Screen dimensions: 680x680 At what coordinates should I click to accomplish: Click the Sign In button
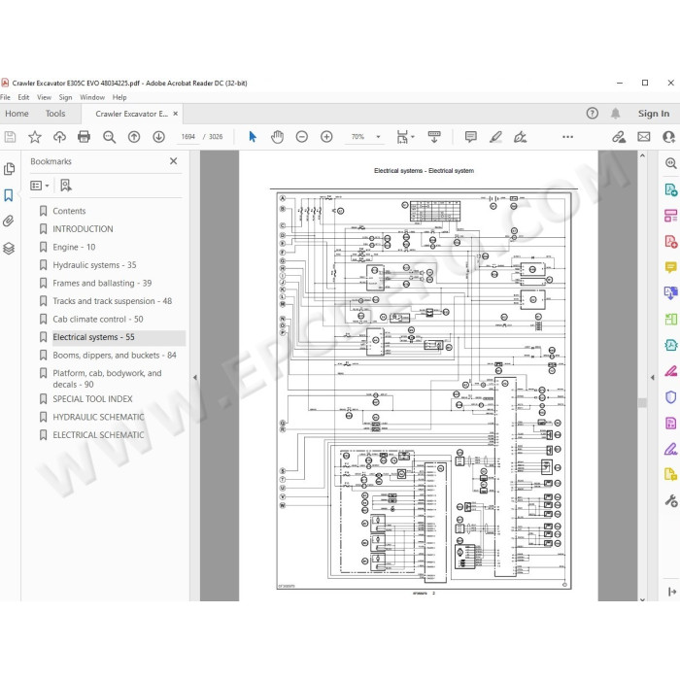(654, 114)
